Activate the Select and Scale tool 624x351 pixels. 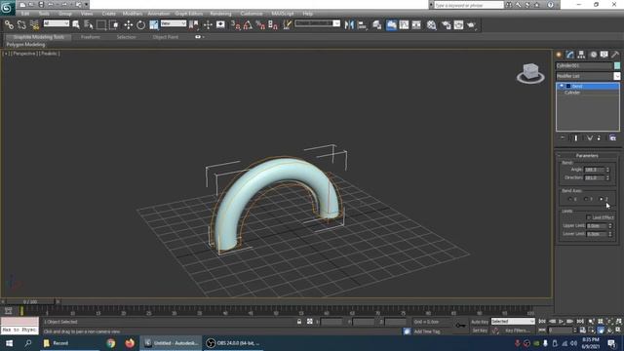[154, 25]
